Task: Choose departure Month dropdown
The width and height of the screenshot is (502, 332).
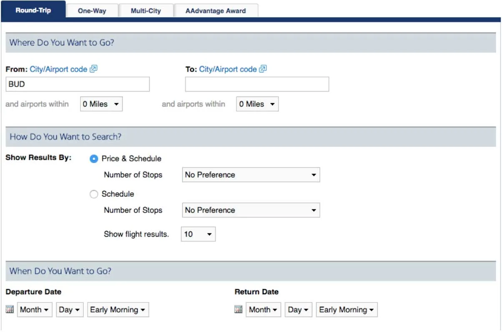Action: pos(35,310)
